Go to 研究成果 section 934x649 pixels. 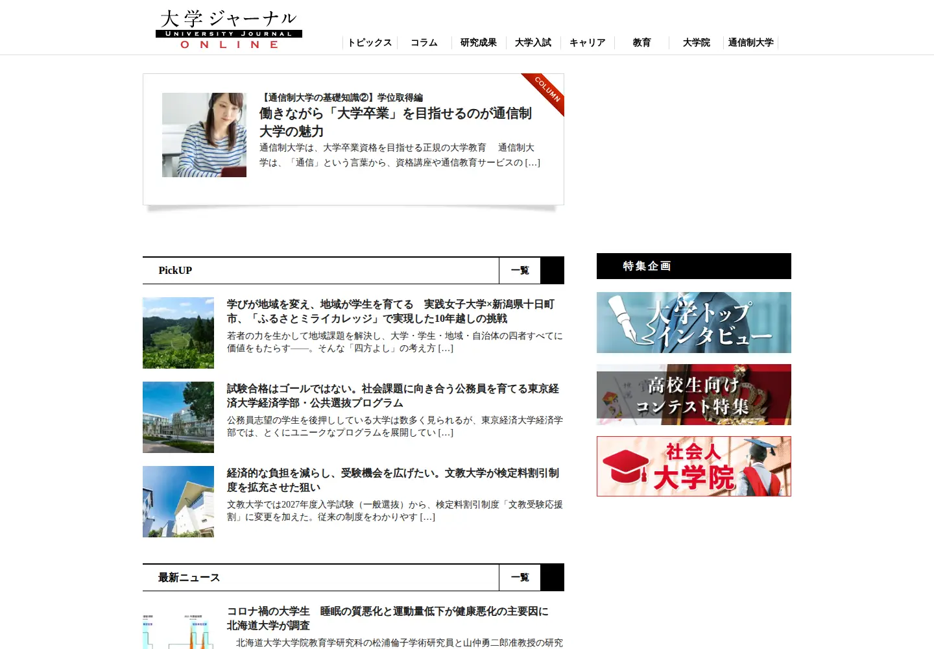[479, 43]
